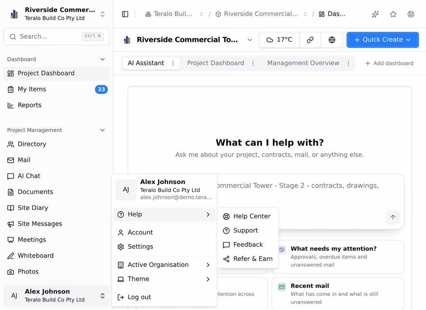This screenshot has width=426, height=310.
Task: Click the AI sparkle icon in top bar
Action: pyautogui.click(x=375, y=14)
